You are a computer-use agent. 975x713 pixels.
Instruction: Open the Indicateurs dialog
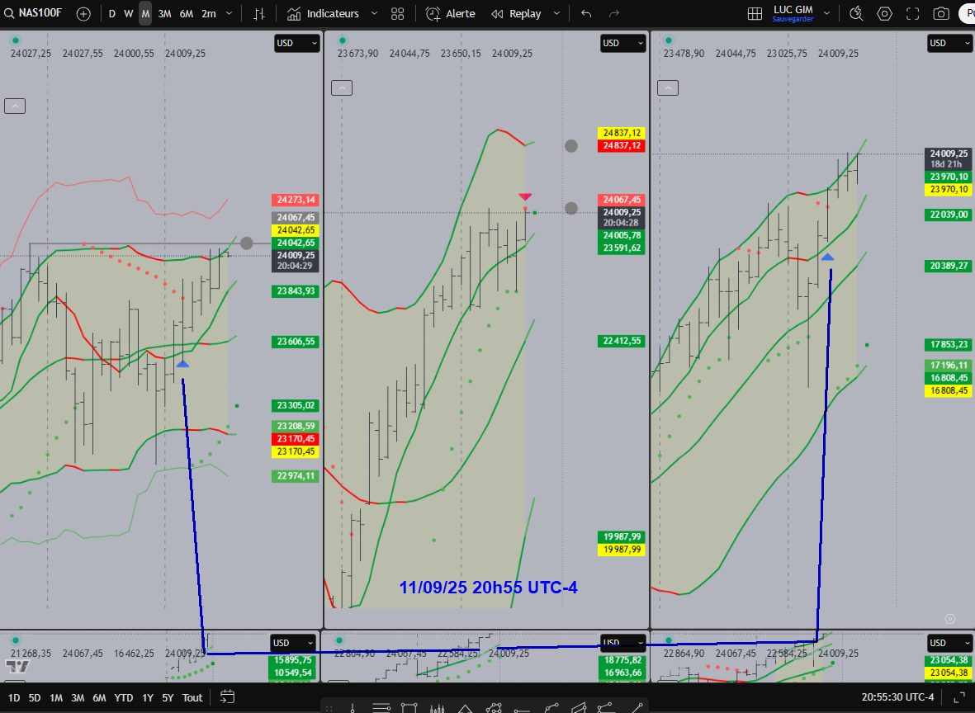(x=324, y=14)
